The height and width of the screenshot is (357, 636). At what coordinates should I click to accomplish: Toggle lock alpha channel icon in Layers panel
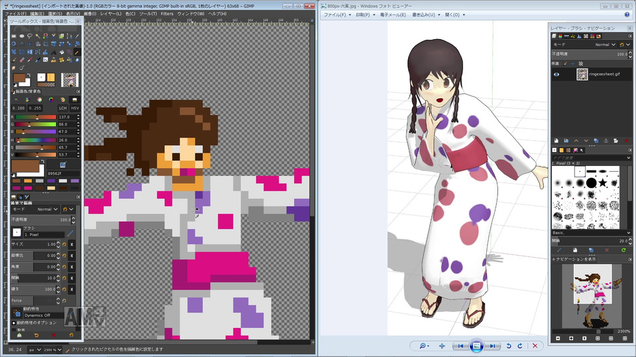pyautogui.click(x=580, y=63)
